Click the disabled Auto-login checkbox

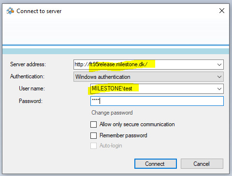pos(93,146)
